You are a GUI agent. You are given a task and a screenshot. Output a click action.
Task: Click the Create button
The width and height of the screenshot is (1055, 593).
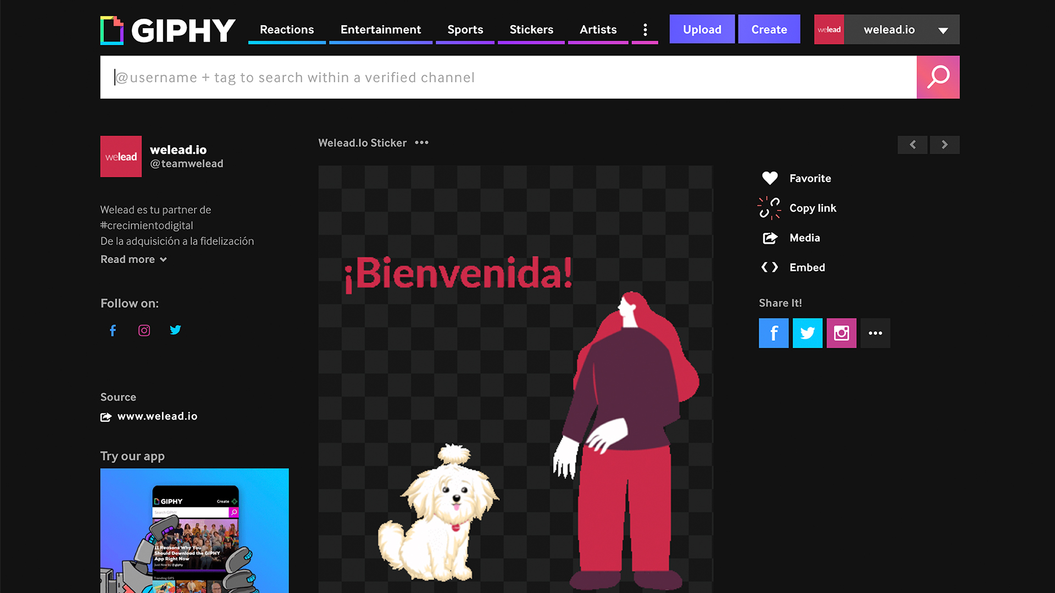coord(769,29)
